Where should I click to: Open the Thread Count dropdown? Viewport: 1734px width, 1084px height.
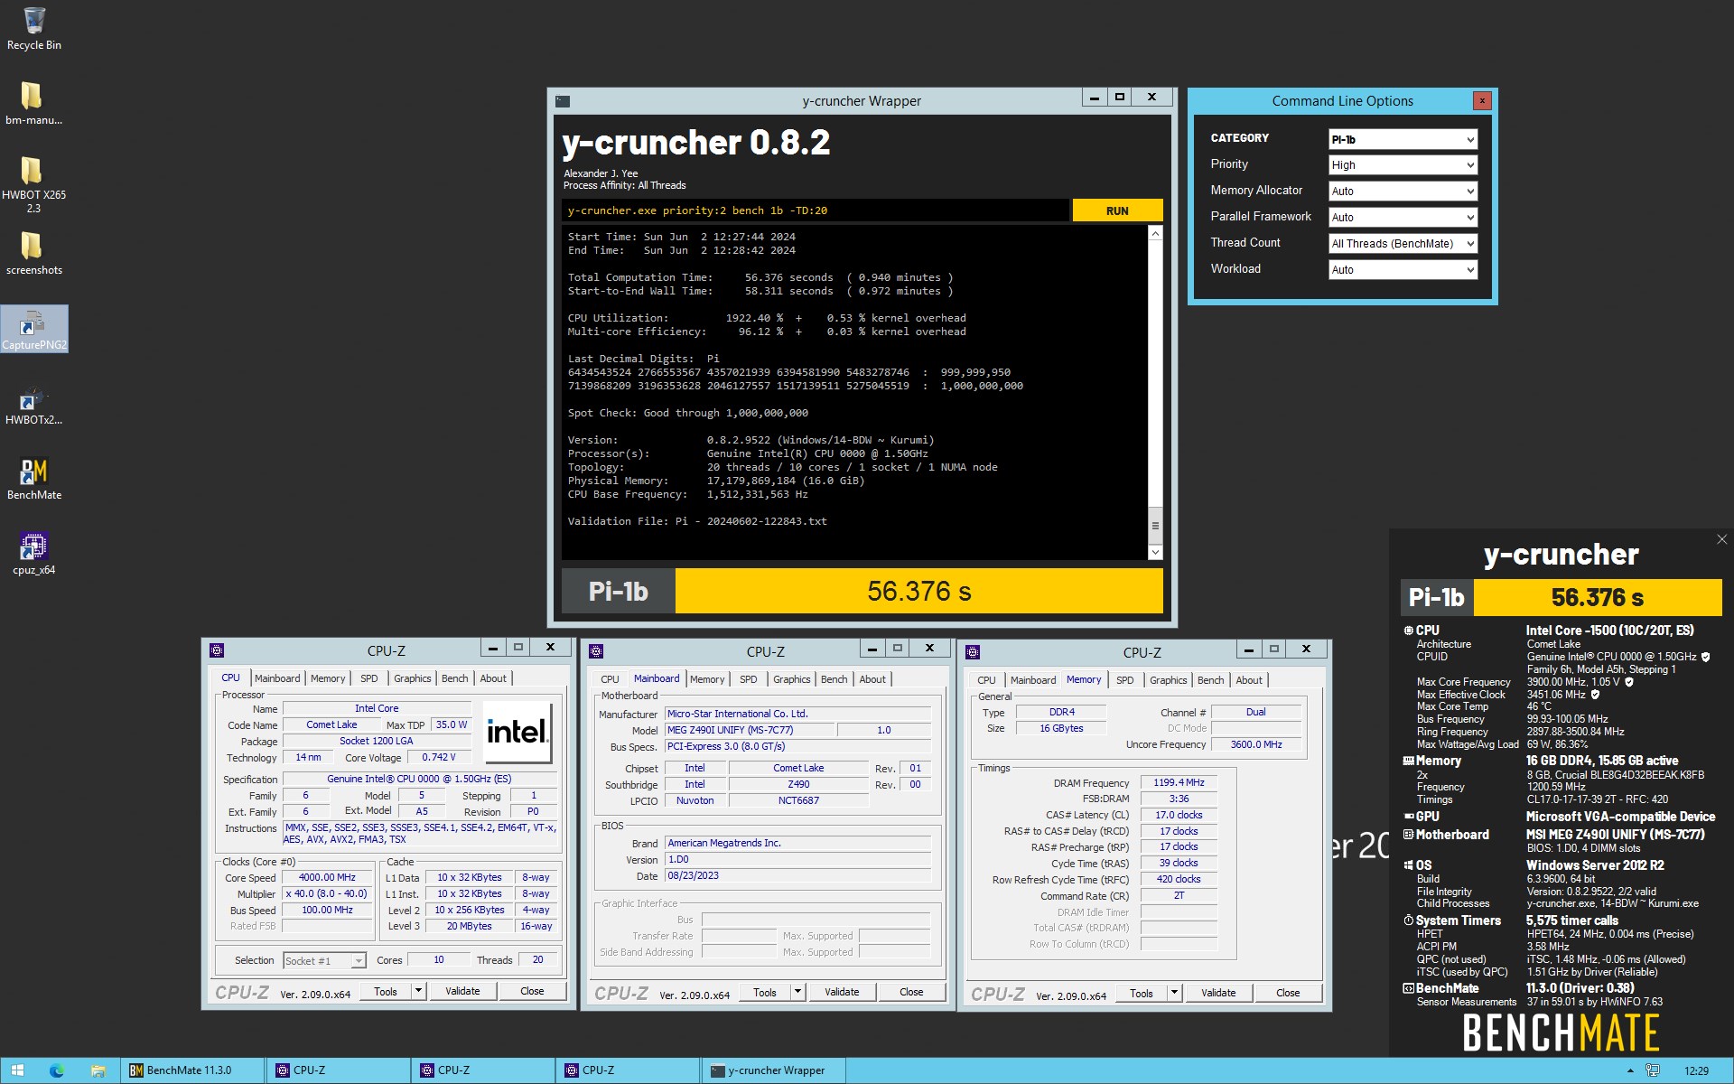pyautogui.click(x=1403, y=244)
